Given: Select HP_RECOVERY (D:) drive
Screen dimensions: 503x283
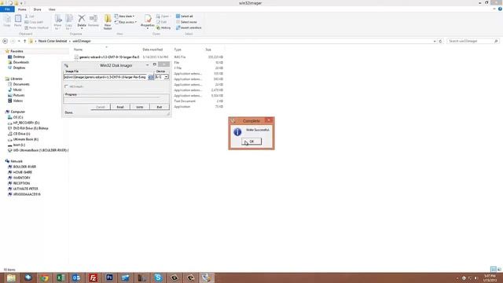Looking at the screenshot, I should [x=26, y=123].
